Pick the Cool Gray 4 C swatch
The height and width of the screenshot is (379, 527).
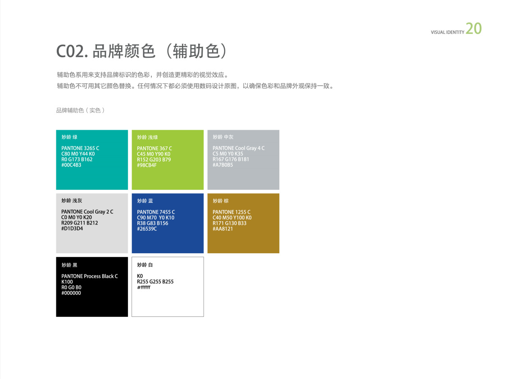(x=243, y=160)
